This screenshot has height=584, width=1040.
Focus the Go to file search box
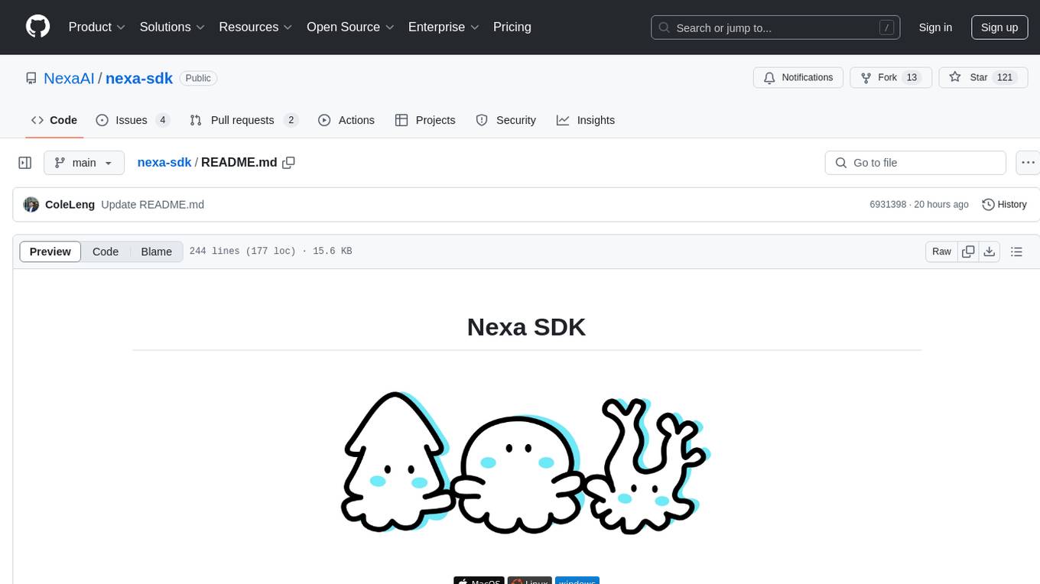(x=915, y=163)
